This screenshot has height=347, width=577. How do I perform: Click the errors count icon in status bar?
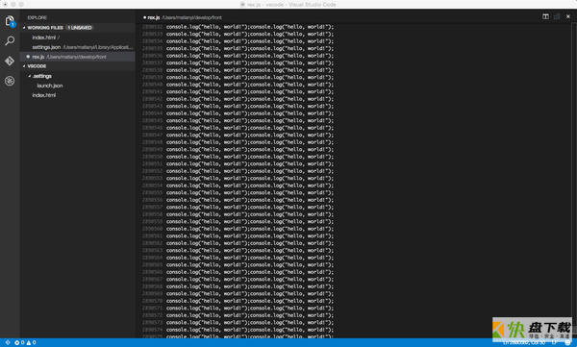point(19,342)
